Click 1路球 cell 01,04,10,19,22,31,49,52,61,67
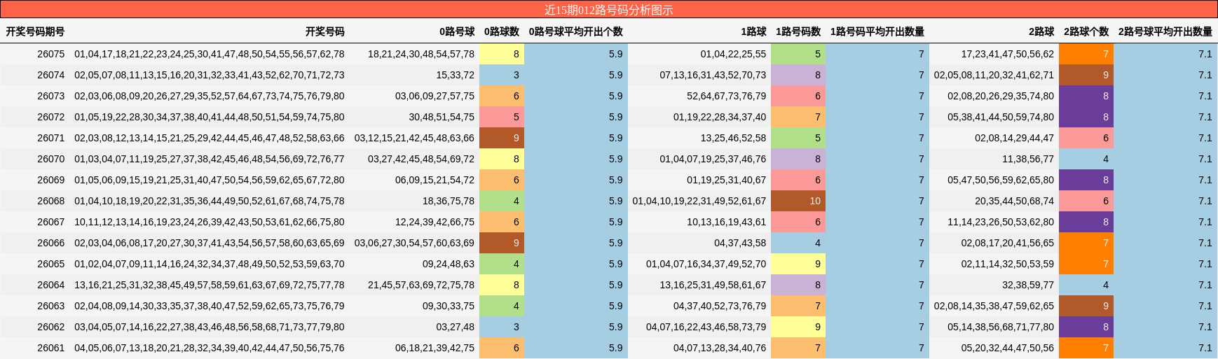The height and width of the screenshot is (359, 1218). [699, 201]
